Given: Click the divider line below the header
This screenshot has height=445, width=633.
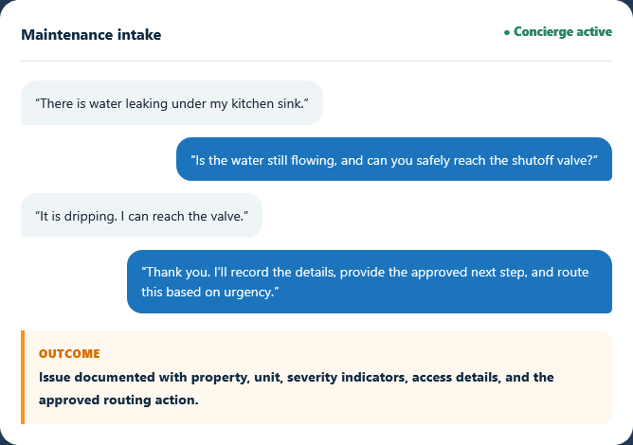Looking at the screenshot, I should [x=316, y=61].
